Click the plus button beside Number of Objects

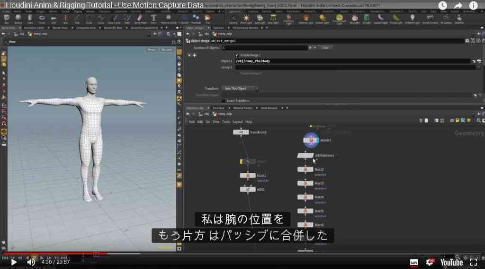pos(310,48)
